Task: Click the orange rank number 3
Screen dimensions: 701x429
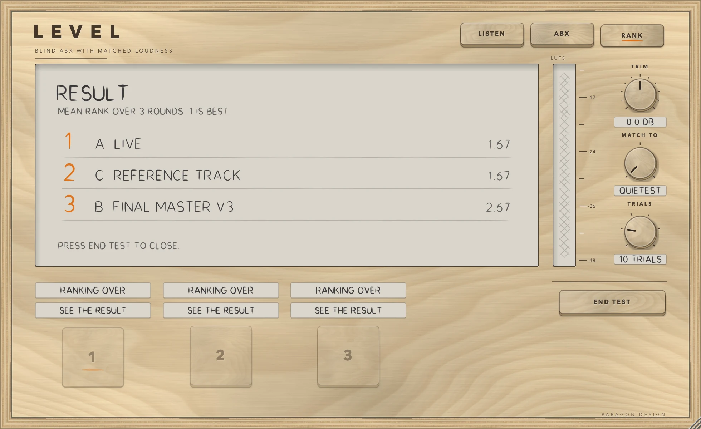Action: [69, 203]
